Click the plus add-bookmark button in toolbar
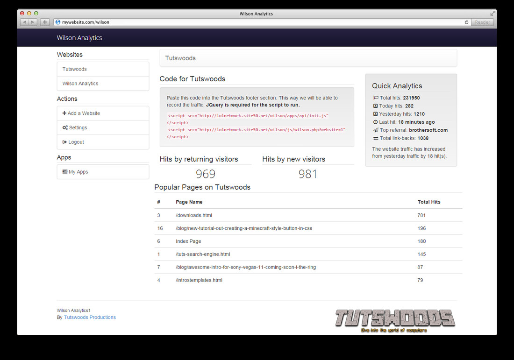This screenshot has height=360, width=514. click(45, 22)
